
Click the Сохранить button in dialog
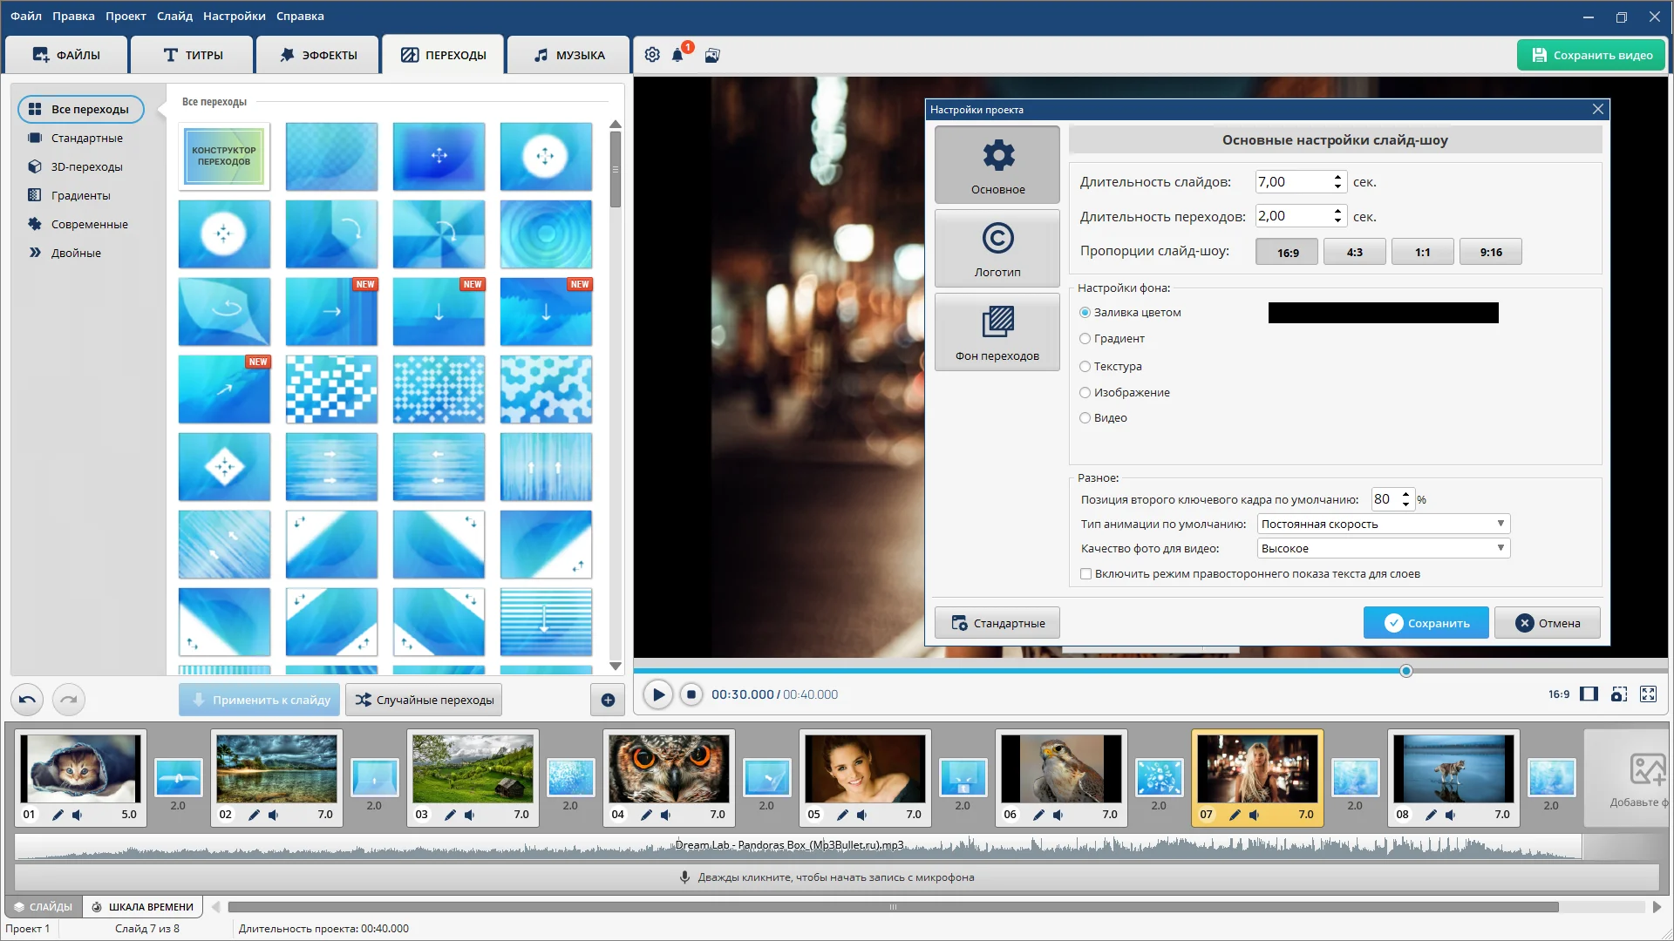tap(1426, 623)
